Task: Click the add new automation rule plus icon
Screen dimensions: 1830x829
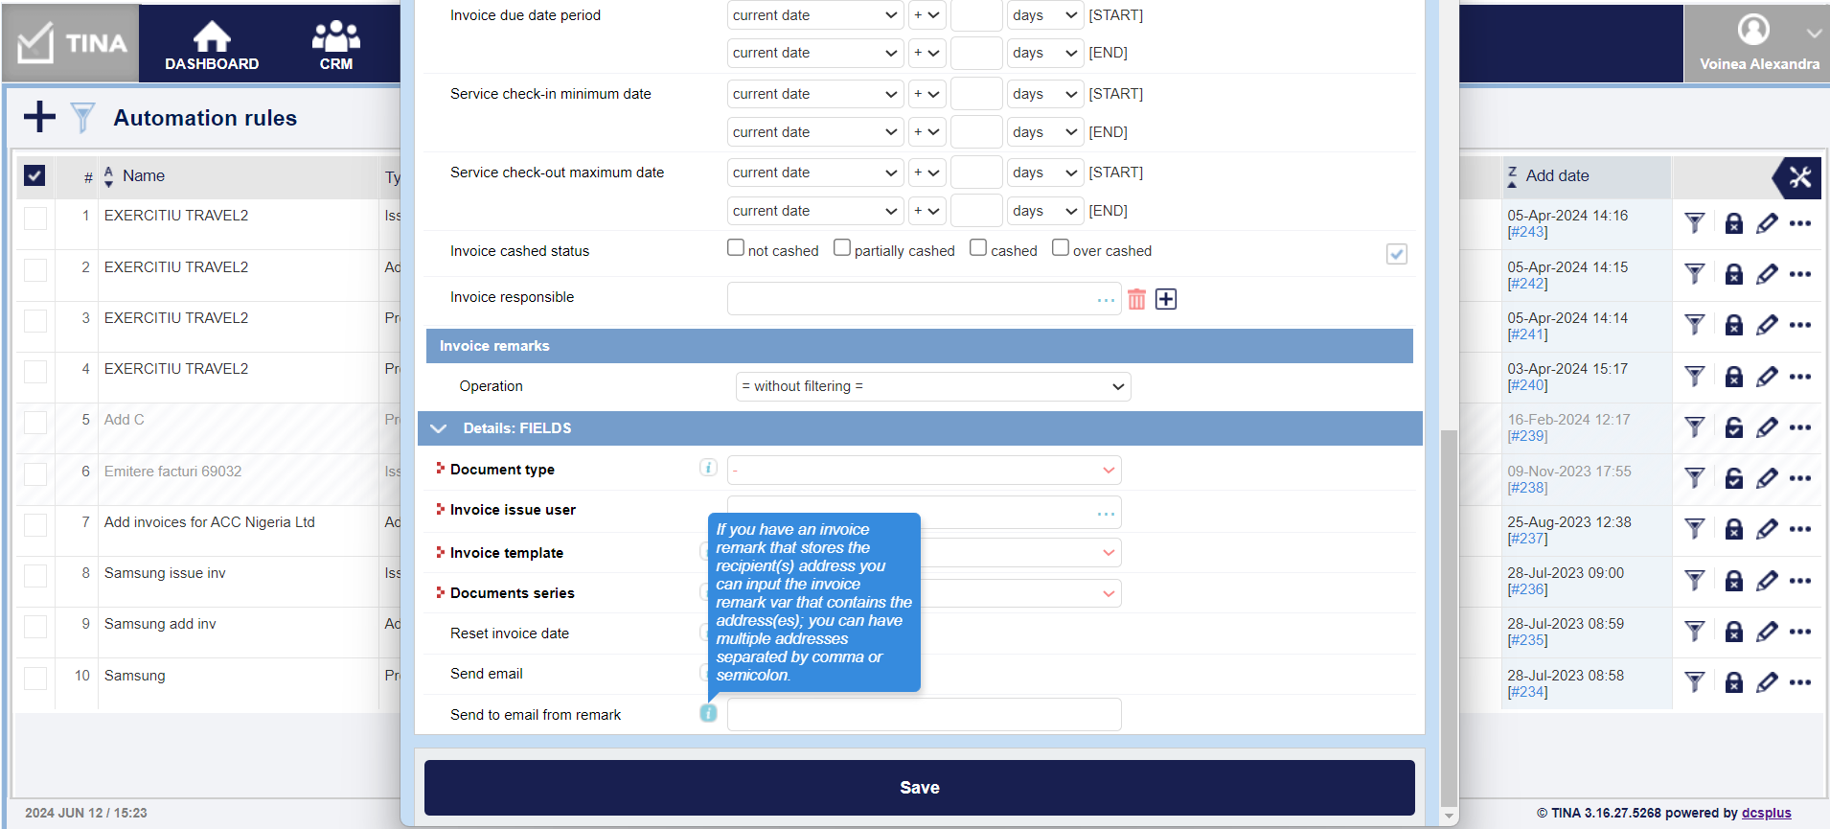Action: point(39,117)
